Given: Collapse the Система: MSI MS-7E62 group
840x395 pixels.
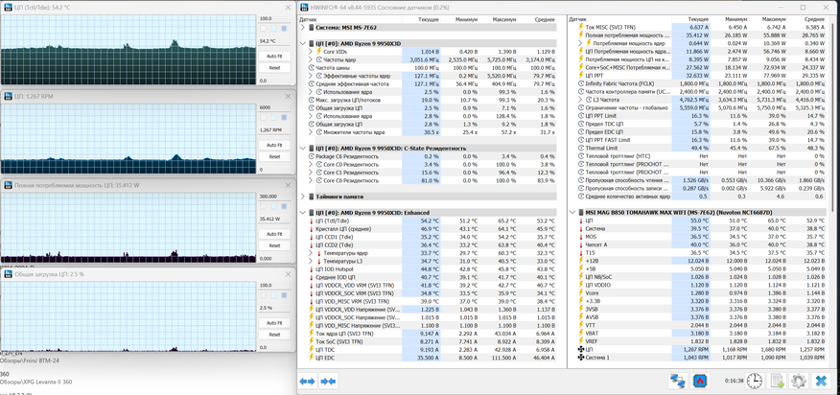Looking at the screenshot, I should pos(305,28).
